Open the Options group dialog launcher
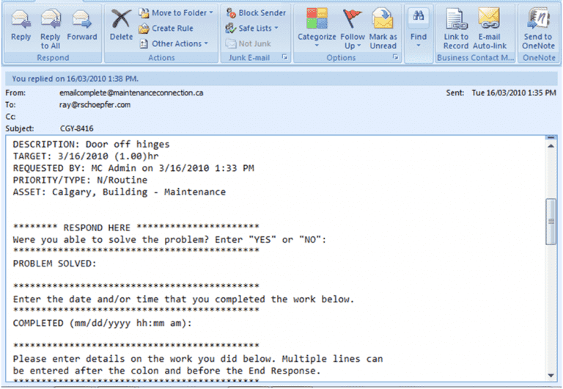Image resolution: width=563 pixels, height=389 pixels. pos(395,57)
